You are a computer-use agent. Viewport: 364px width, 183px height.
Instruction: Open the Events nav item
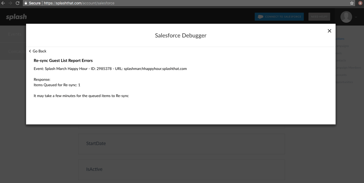tap(15, 34)
